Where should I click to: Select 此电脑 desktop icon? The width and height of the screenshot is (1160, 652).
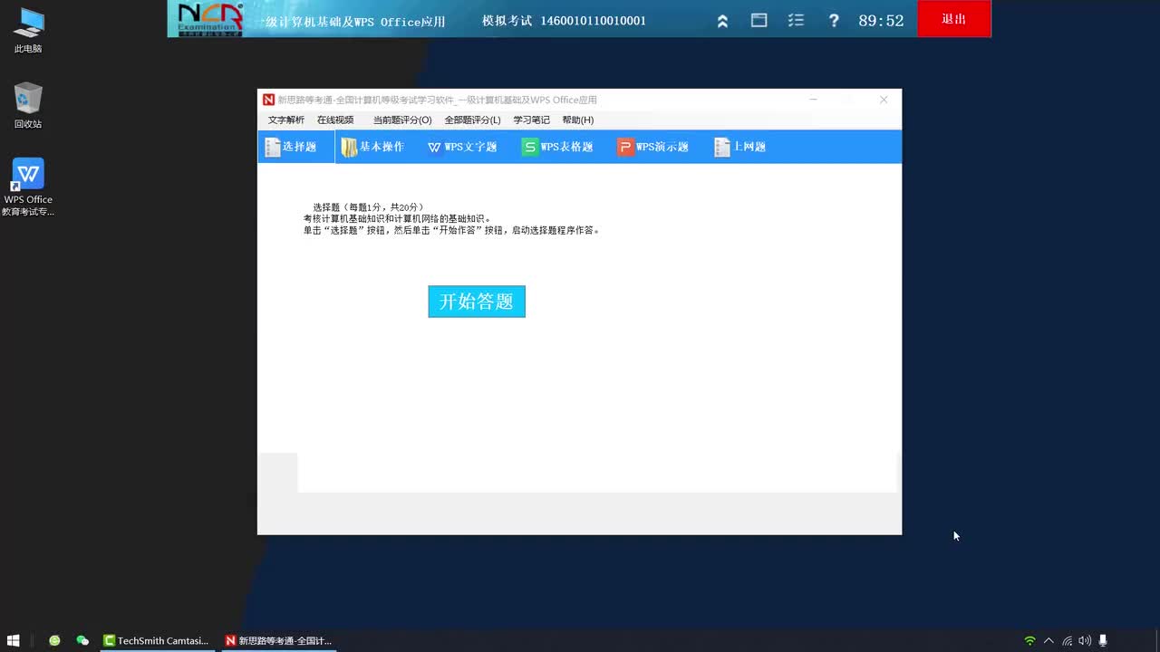(x=28, y=30)
